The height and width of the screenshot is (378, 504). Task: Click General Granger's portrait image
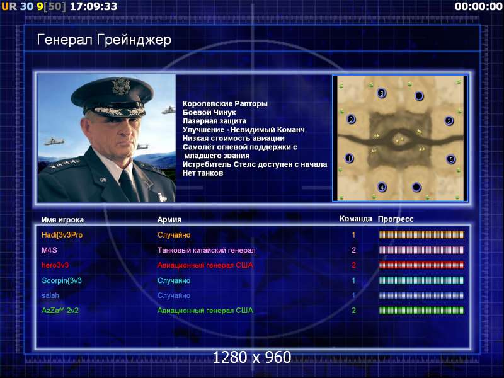point(106,138)
